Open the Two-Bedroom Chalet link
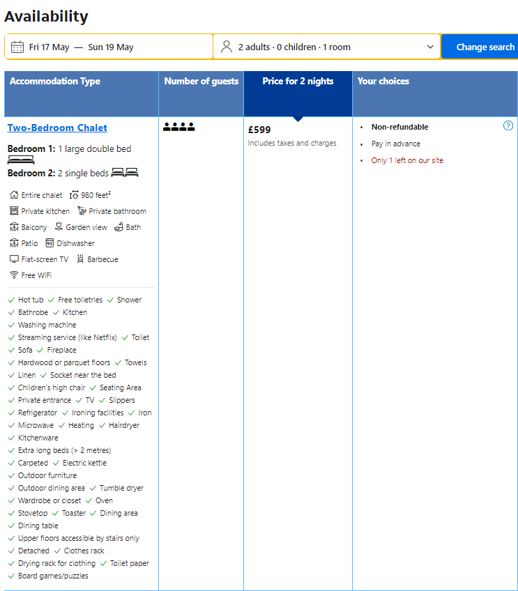 [x=57, y=128]
